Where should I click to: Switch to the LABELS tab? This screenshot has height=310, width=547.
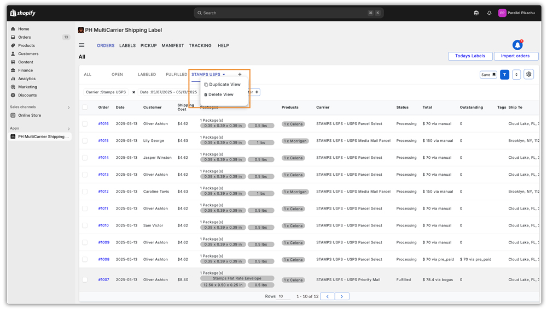pos(127,46)
